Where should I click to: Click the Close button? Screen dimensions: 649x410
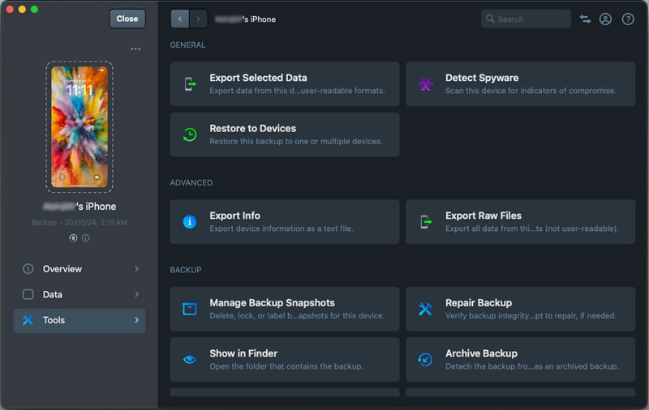point(127,19)
